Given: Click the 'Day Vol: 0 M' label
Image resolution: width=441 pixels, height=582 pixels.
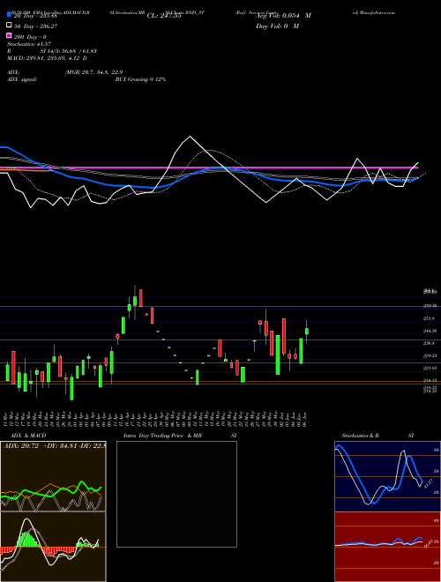Looking at the screenshot, I should pyautogui.click(x=277, y=26).
